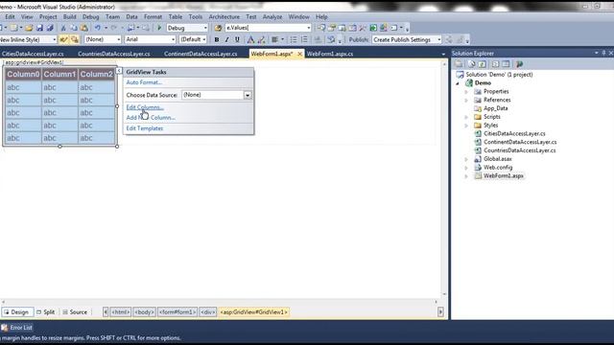This screenshot has height=345, width=614.
Task: Toggle Bold formatting
Action: [x=217, y=39]
